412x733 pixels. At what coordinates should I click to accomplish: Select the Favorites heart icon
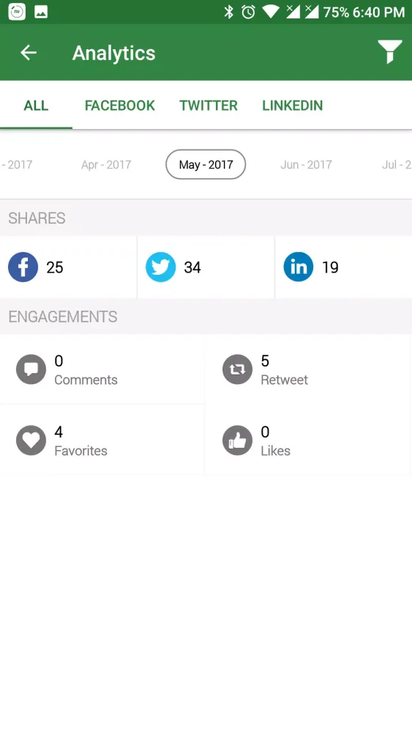[31, 441]
